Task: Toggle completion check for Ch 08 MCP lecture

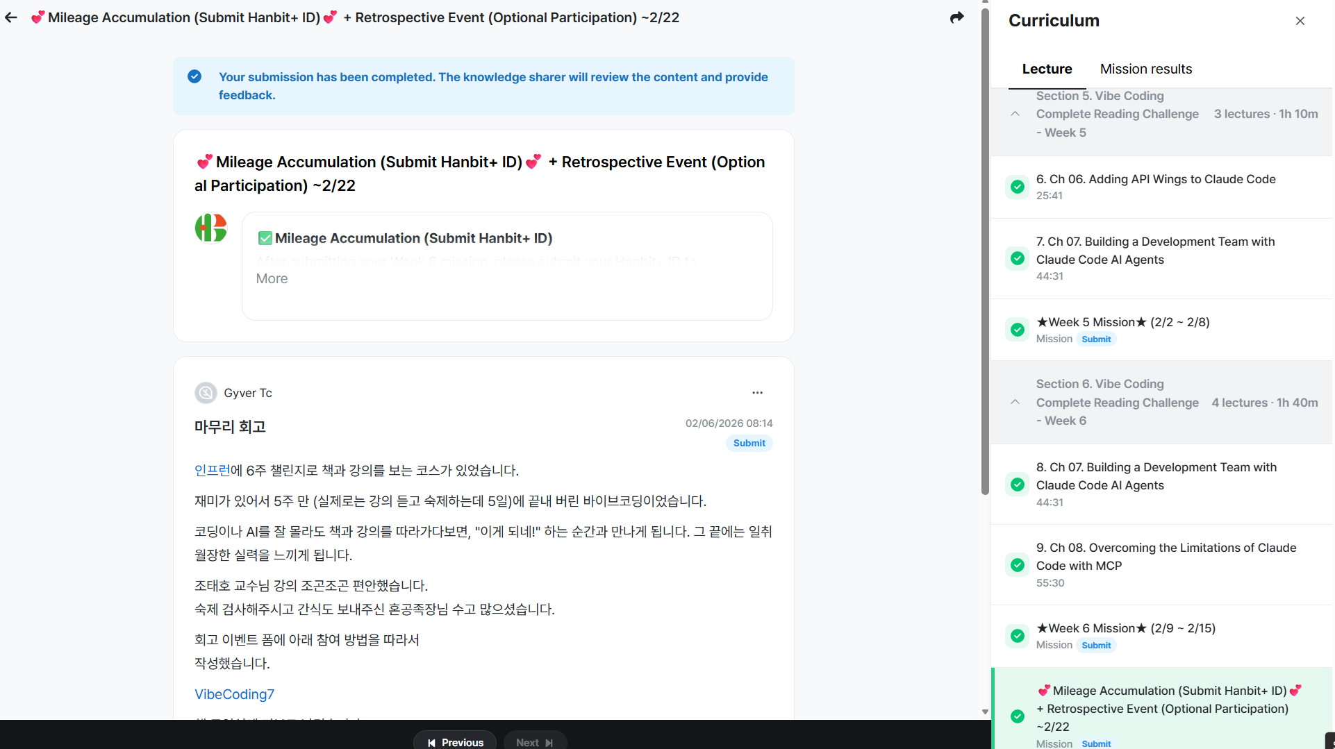Action: (1018, 565)
